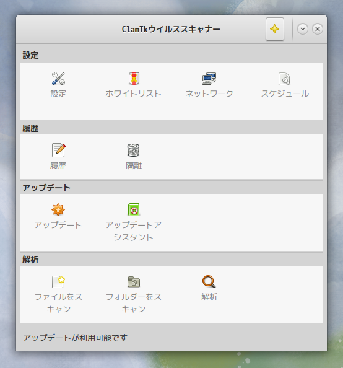Click the yellow star button in titlebar
Image resolution: width=343 pixels, height=368 pixels.
275,29
